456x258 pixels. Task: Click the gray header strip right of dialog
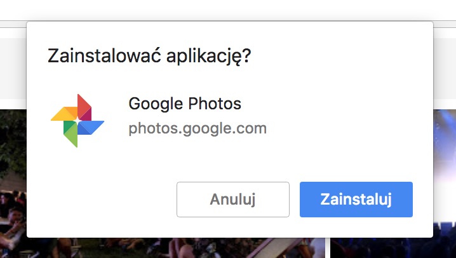(x=445, y=69)
